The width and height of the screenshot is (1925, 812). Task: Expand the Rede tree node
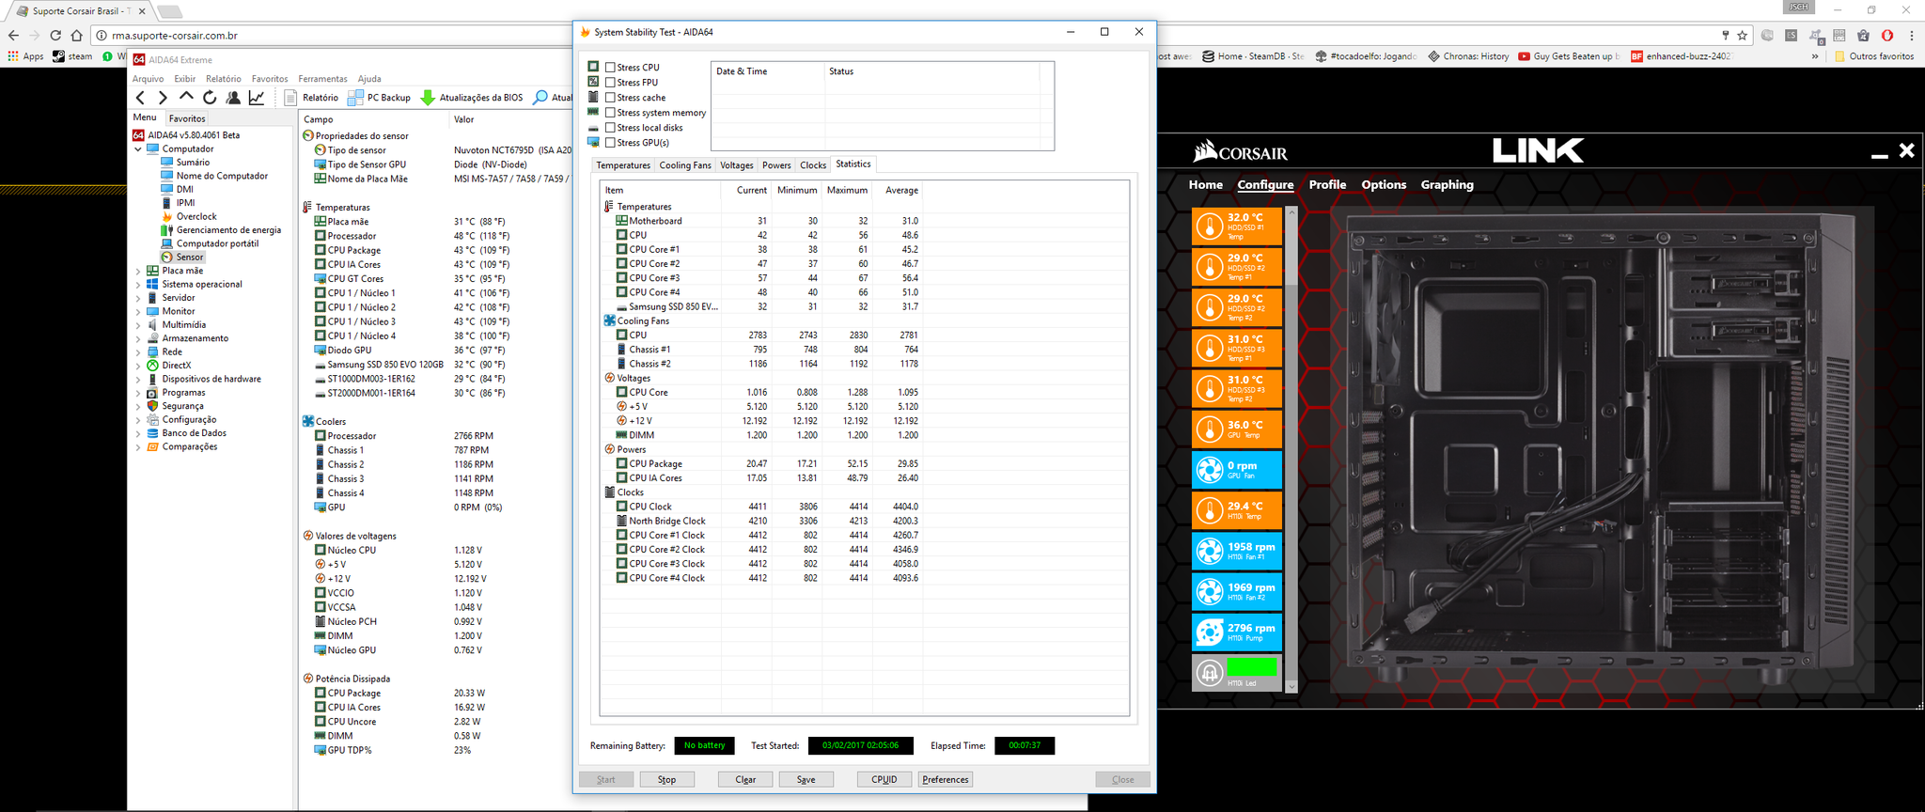(x=138, y=352)
